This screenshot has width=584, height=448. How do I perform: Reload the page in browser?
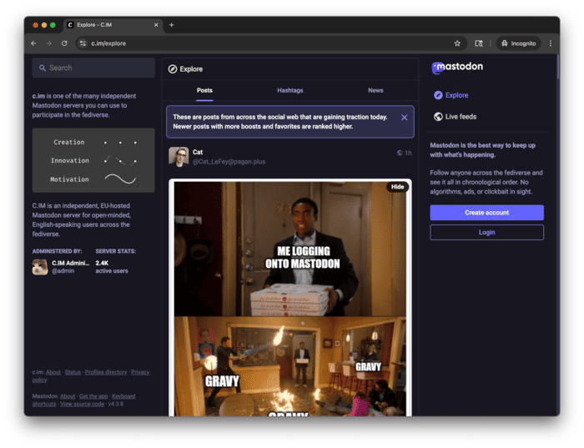65,43
